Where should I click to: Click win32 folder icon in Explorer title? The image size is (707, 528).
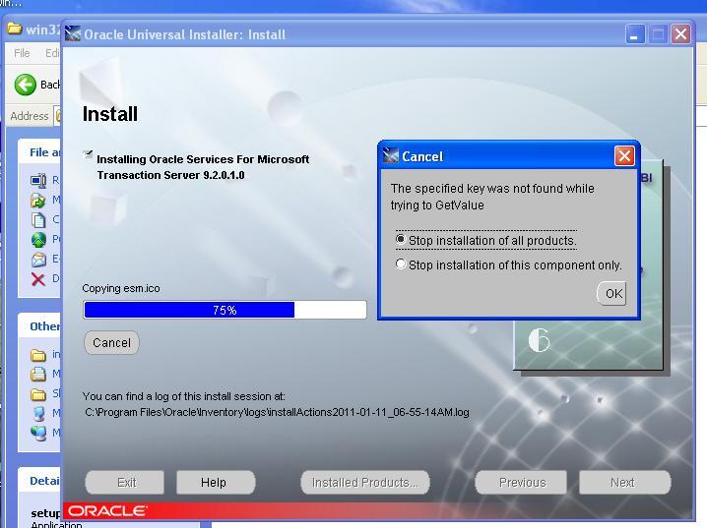(15, 29)
